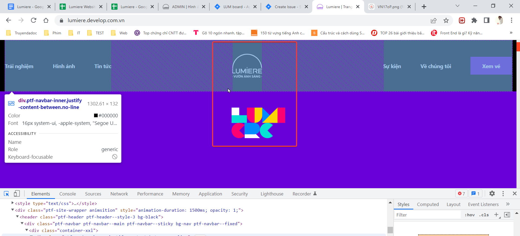Click the Sự kiện nav link
The height and width of the screenshot is (236, 520).
point(392,66)
